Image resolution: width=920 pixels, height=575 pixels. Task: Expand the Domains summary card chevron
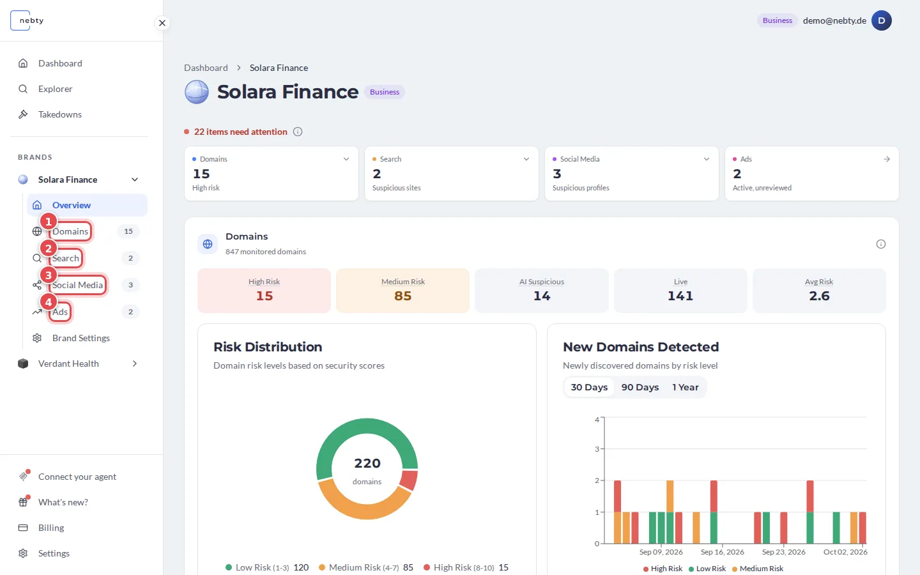point(346,159)
